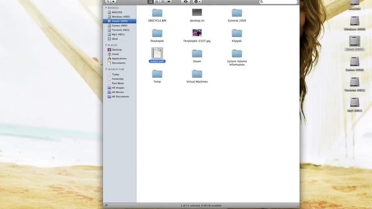Click the Finder forward arrow button

point(114,1)
